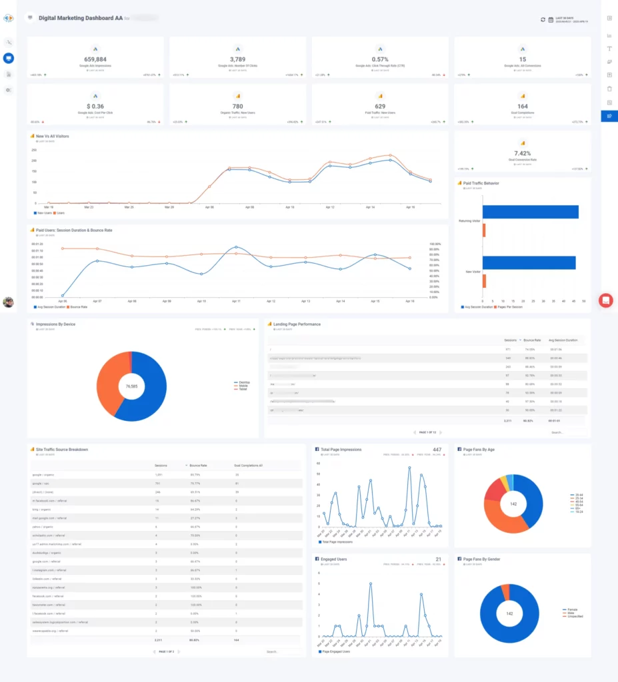The height and width of the screenshot is (682, 618).
Task: Toggle the Page Engaged Users legend entry
Action: coord(335,651)
